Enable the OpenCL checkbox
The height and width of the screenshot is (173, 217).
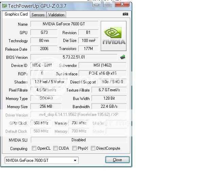pos(34,148)
